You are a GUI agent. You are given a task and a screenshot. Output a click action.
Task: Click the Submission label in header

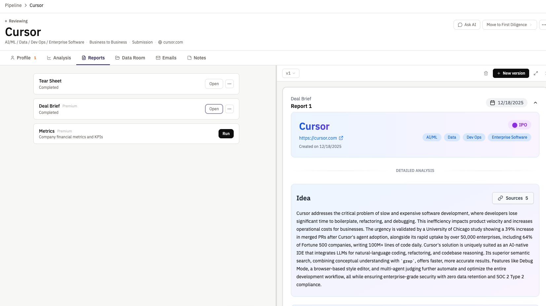[x=142, y=42]
